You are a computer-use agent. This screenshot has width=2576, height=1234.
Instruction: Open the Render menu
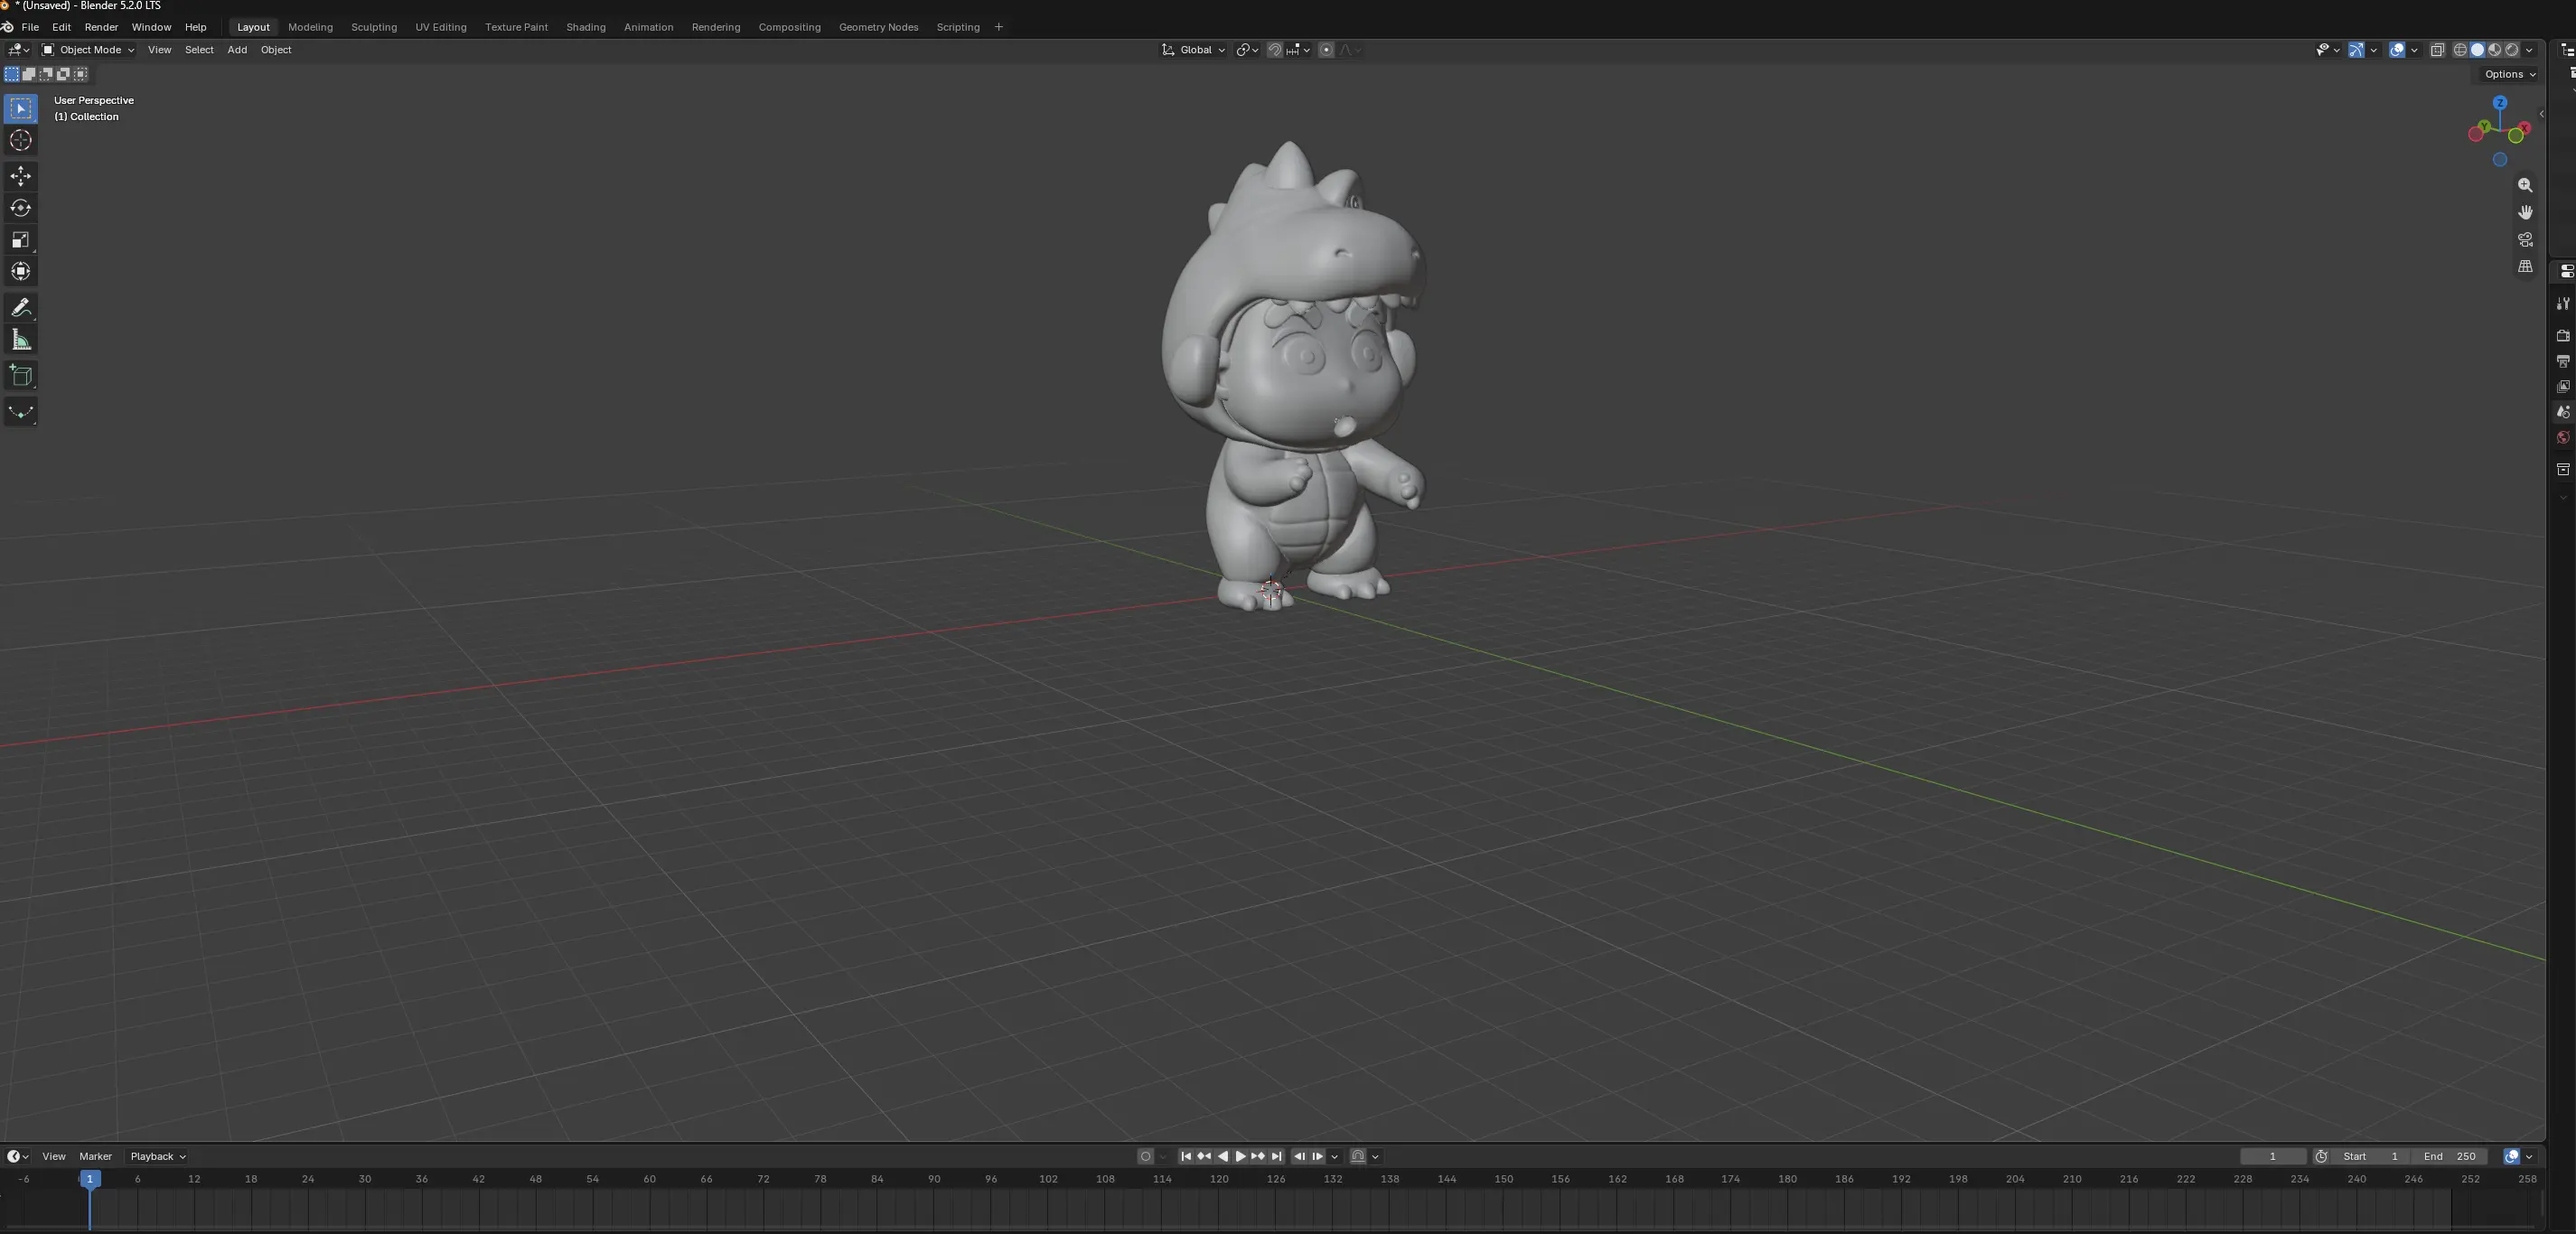101,27
